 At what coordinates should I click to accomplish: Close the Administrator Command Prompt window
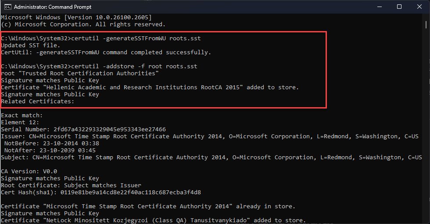coord(419,7)
